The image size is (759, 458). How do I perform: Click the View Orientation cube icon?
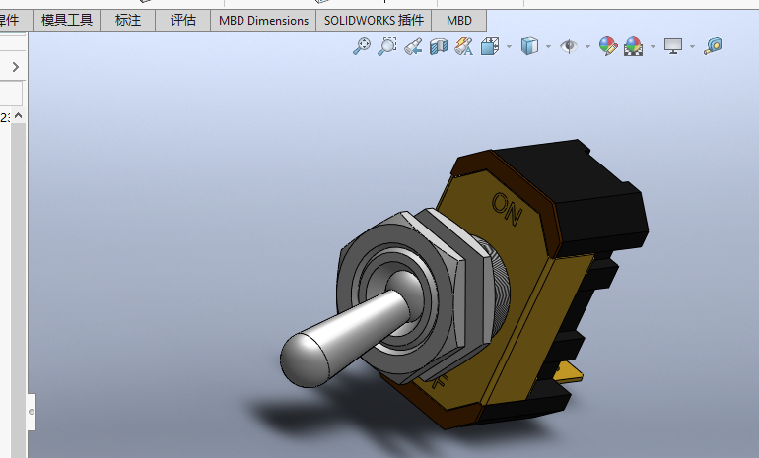(x=490, y=47)
